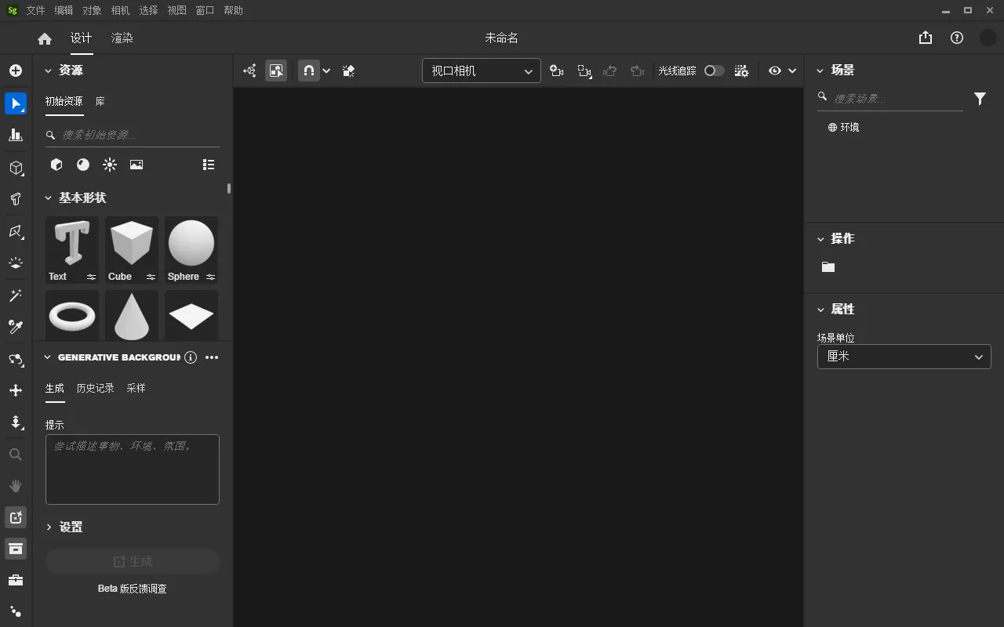Select the Zoom magnifier tool

(16, 455)
